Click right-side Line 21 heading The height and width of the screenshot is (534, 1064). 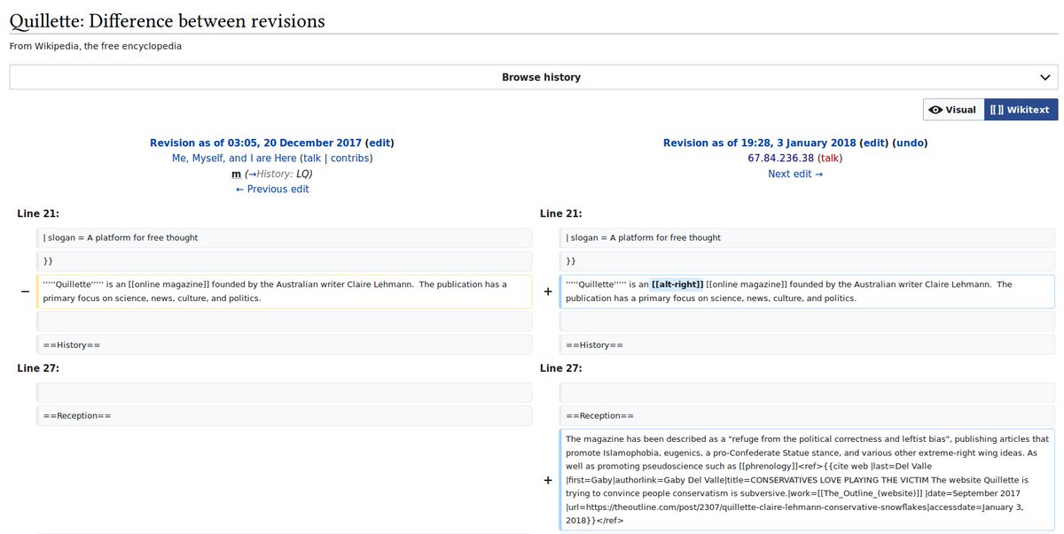click(561, 213)
